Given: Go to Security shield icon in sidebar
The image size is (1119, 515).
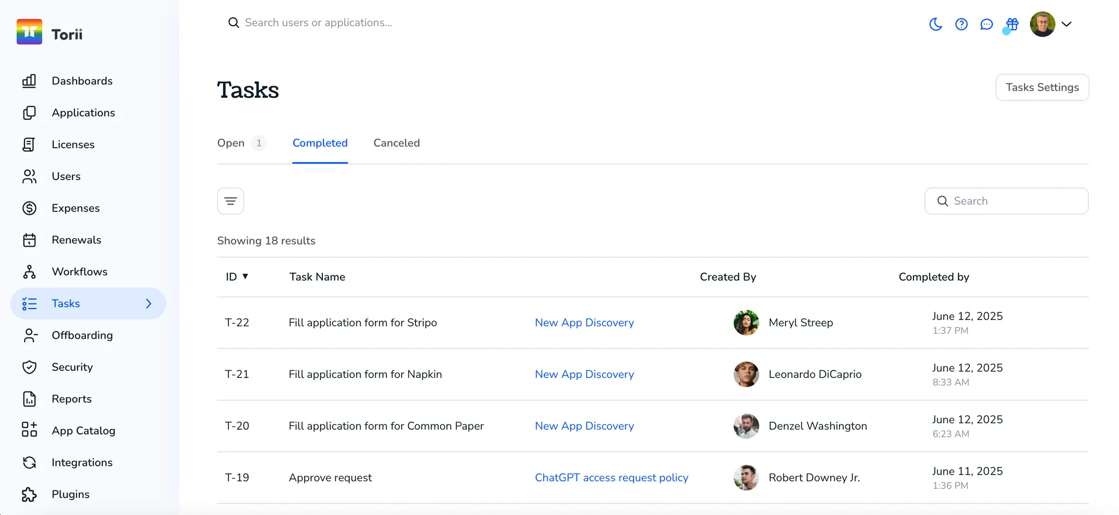Looking at the screenshot, I should click(30, 367).
